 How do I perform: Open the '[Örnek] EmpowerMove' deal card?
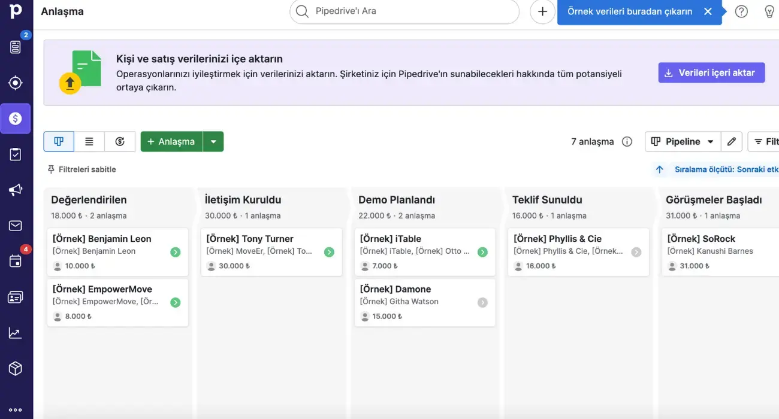tap(117, 302)
